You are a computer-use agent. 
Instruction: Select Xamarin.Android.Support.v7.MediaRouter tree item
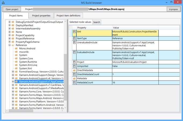click(41, 88)
